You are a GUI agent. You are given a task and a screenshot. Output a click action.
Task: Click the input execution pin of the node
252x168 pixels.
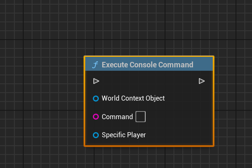(x=96, y=81)
